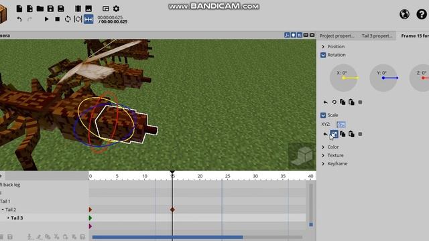Toggle the highlighted timeline intervals button
Image resolution: width=429 pixels, height=241 pixels.
pyautogui.click(x=88, y=19)
